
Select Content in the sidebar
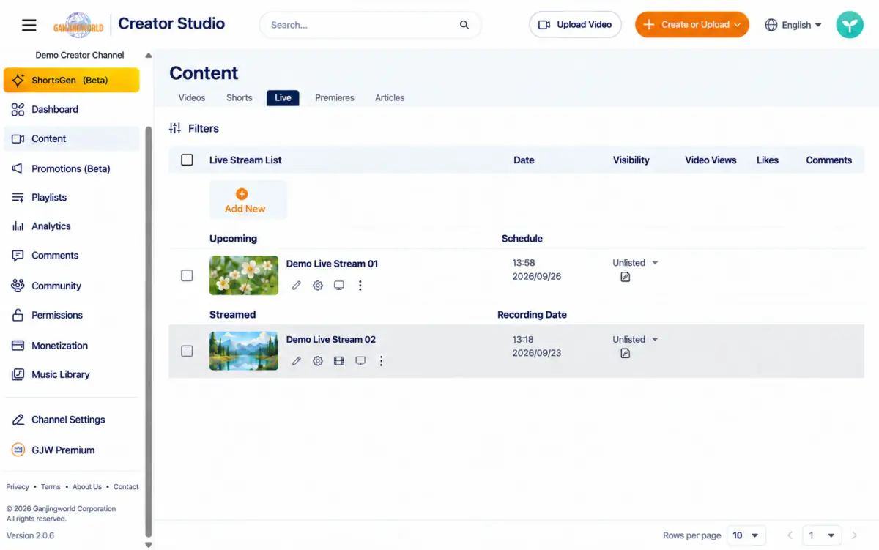pos(71,139)
